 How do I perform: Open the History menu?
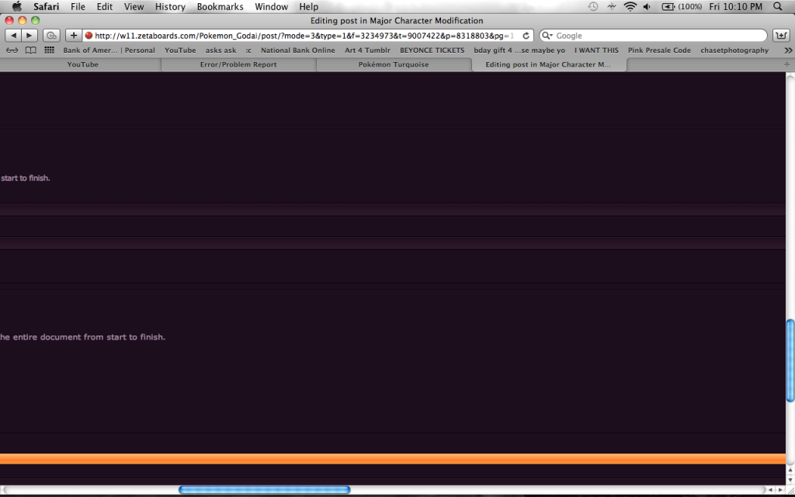(x=170, y=6)
